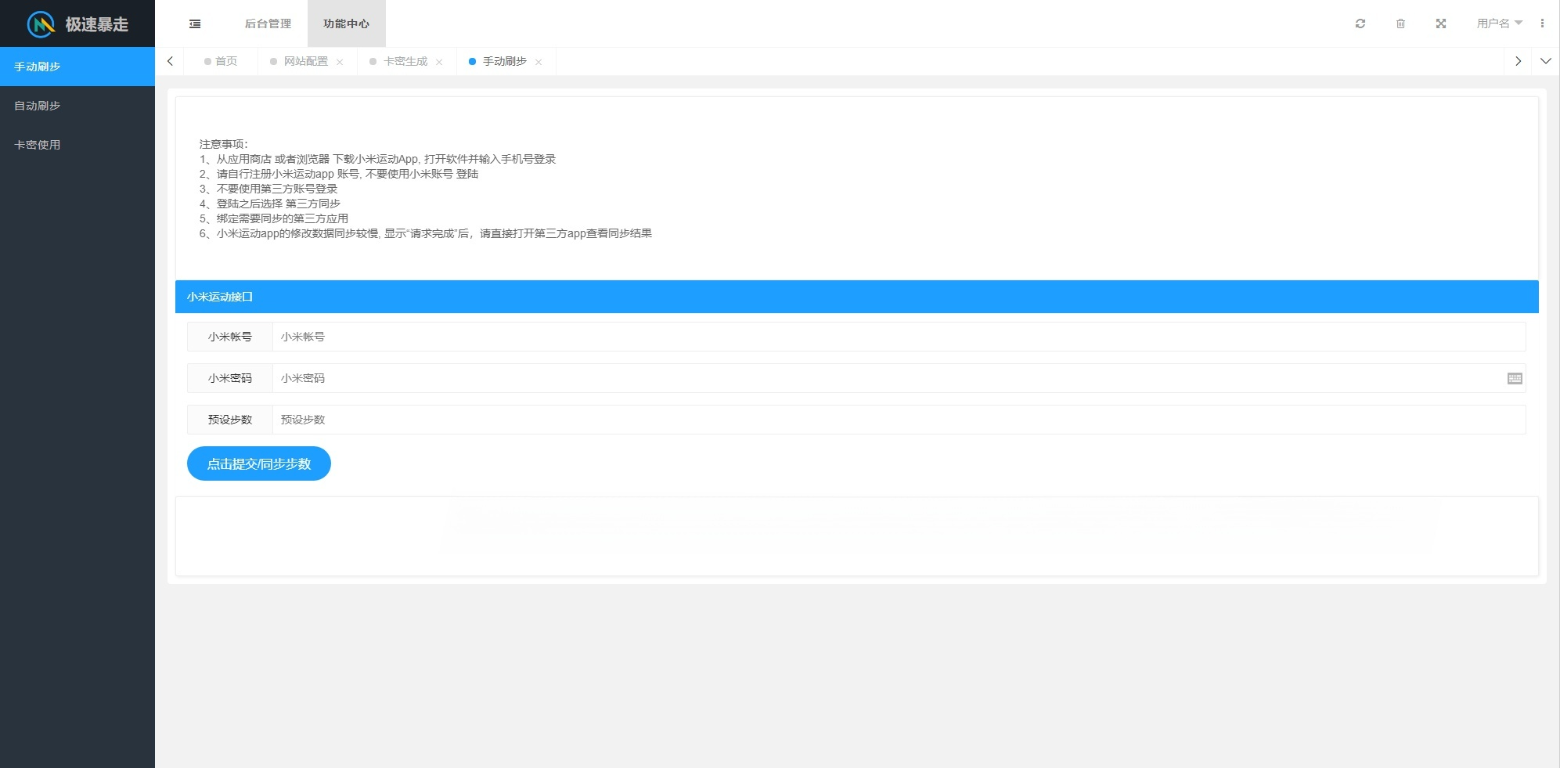Click the trash icon to clear tabs
This screenshot has height=768, width=1560.
(x=1401, y=23)
